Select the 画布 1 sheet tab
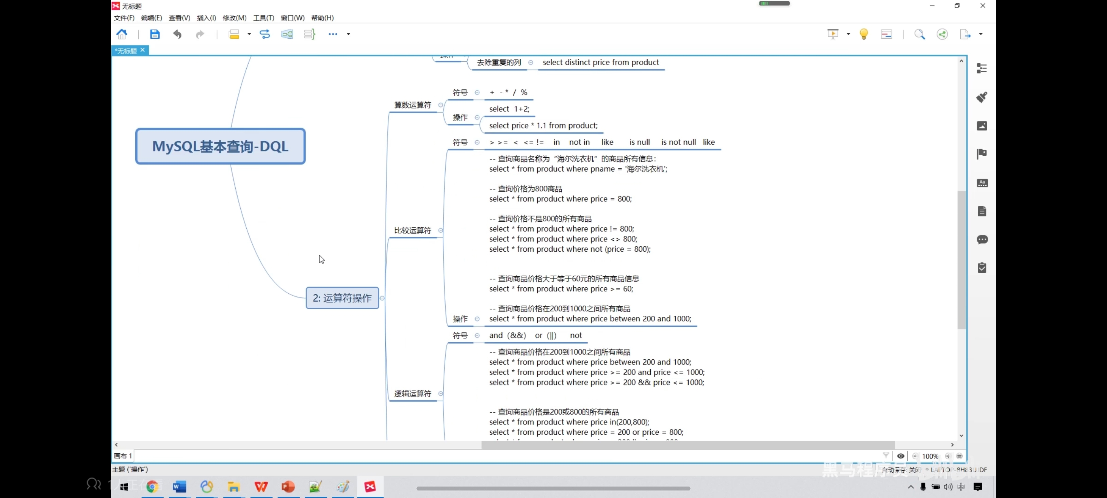The image size is (1107, 498). pos(123,456)
